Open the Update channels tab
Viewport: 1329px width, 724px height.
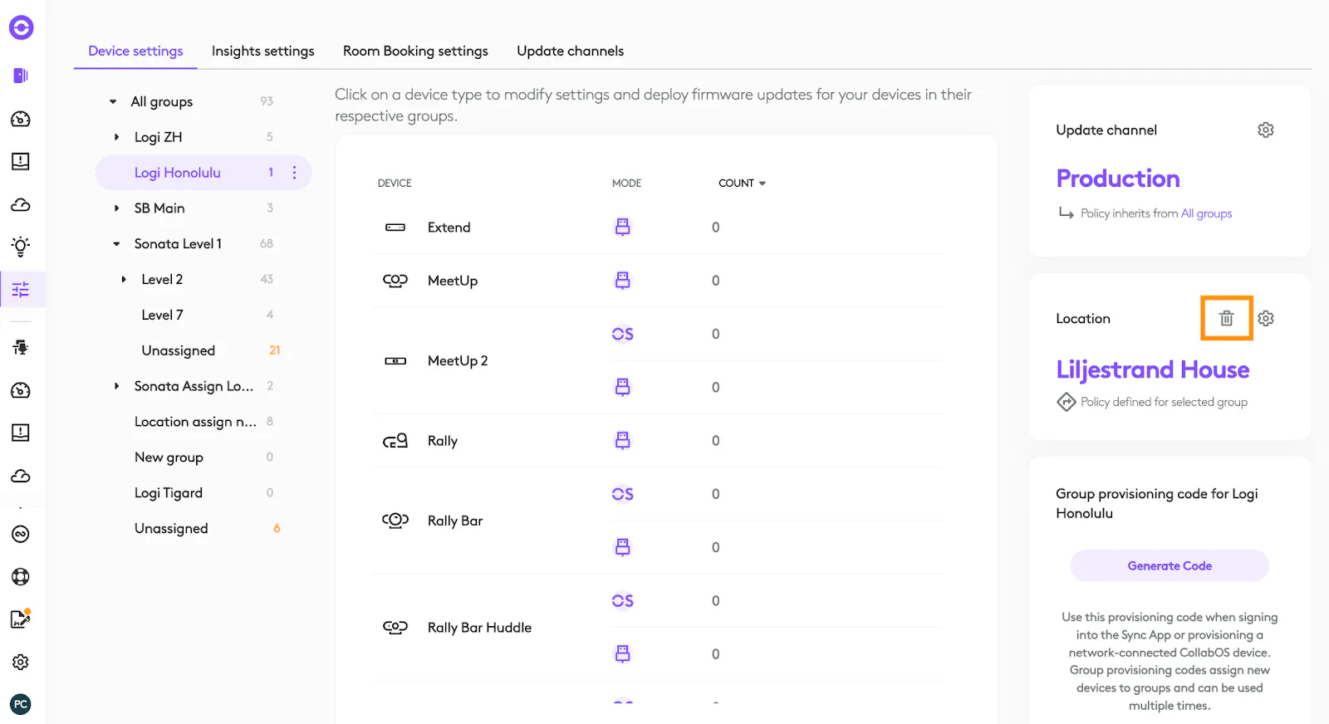[570, 51]
